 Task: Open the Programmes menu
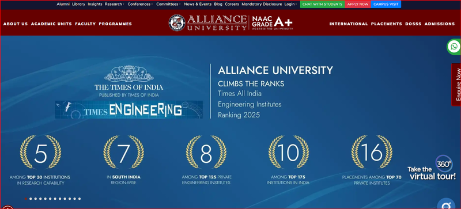point(115,24)
